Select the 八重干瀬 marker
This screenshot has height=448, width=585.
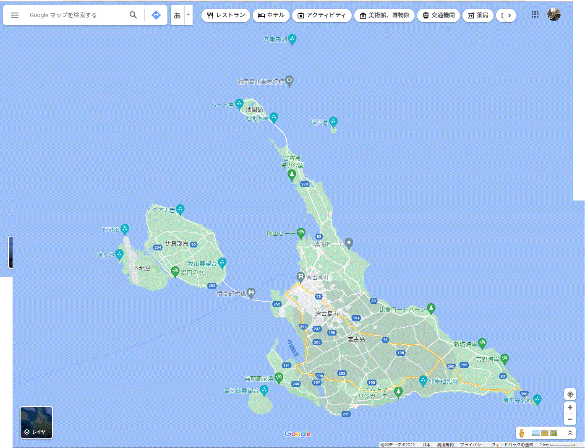(292, 39)
